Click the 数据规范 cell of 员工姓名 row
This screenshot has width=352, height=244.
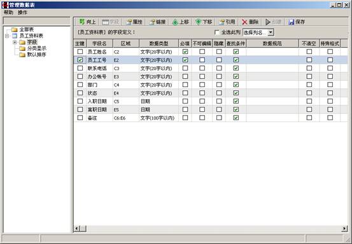[272, 51]
